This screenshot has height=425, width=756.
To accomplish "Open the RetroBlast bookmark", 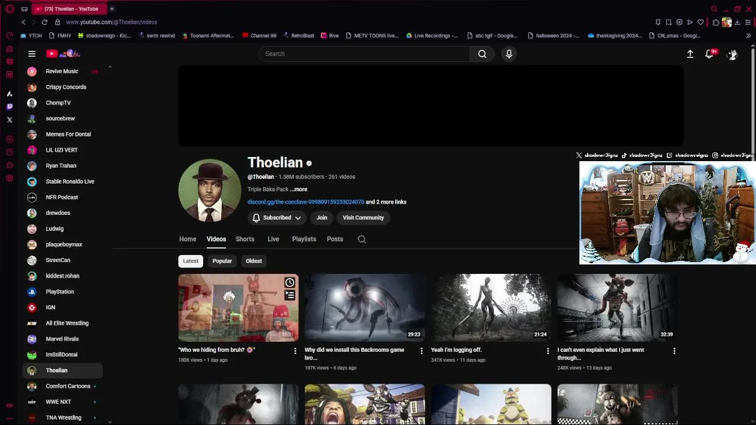I will pos(298,35).
